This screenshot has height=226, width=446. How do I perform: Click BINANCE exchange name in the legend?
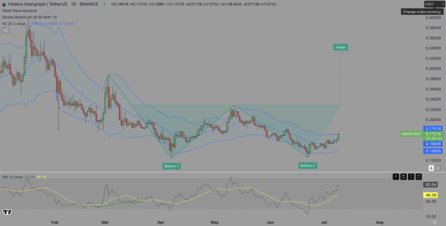89,4
